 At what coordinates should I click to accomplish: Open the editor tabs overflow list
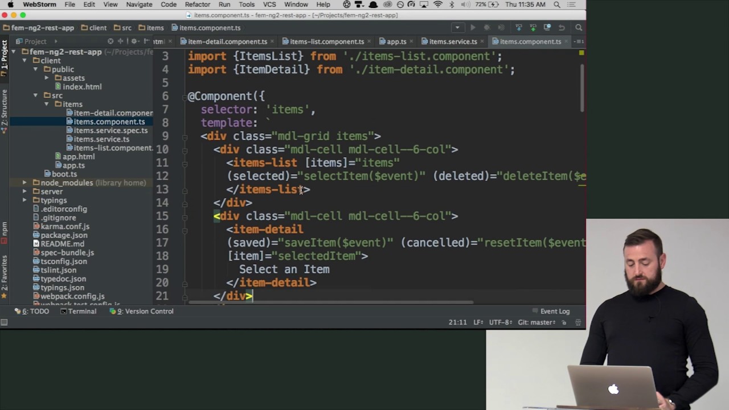[x=578, y=42]
